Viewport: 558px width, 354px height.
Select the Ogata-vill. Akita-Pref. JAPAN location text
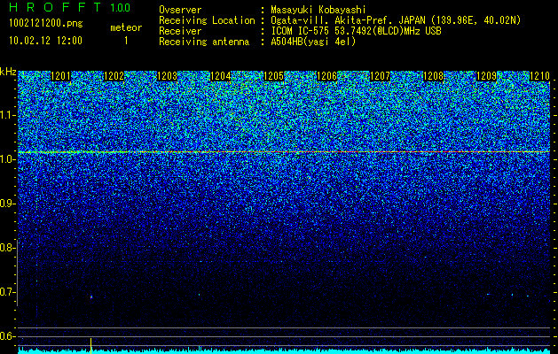[x=396, y=20]
